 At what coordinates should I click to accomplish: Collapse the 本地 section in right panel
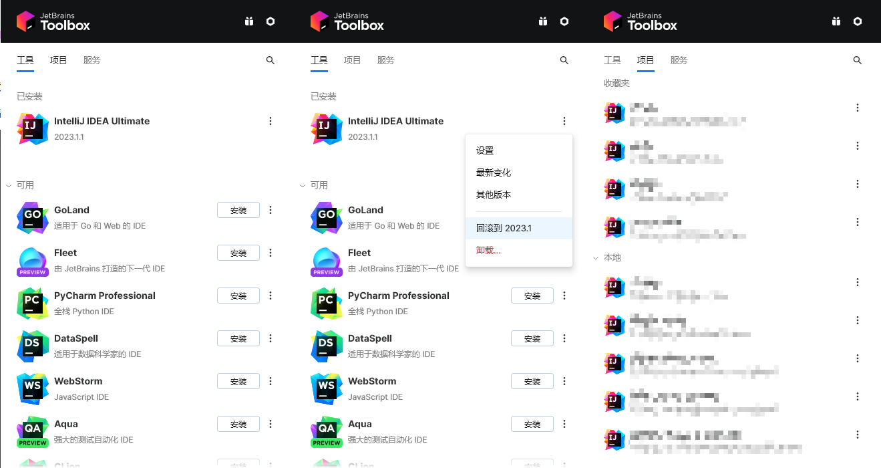point(596,257)
